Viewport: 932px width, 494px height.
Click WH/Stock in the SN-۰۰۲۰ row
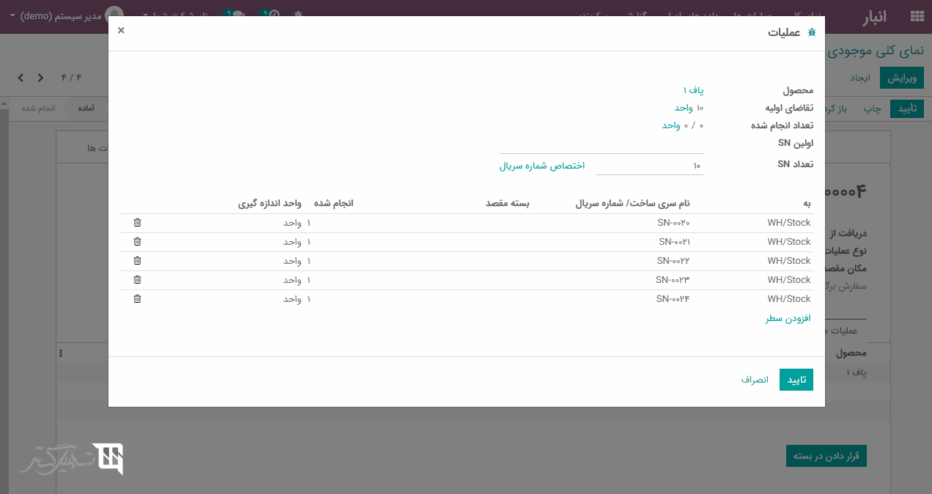(789, 223)
